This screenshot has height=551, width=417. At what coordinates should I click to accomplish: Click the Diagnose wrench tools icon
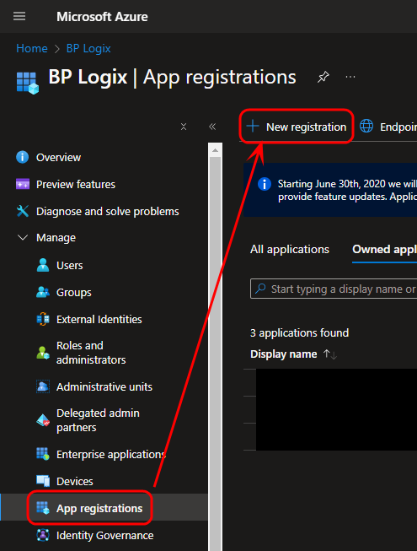(x=23, y=211)
